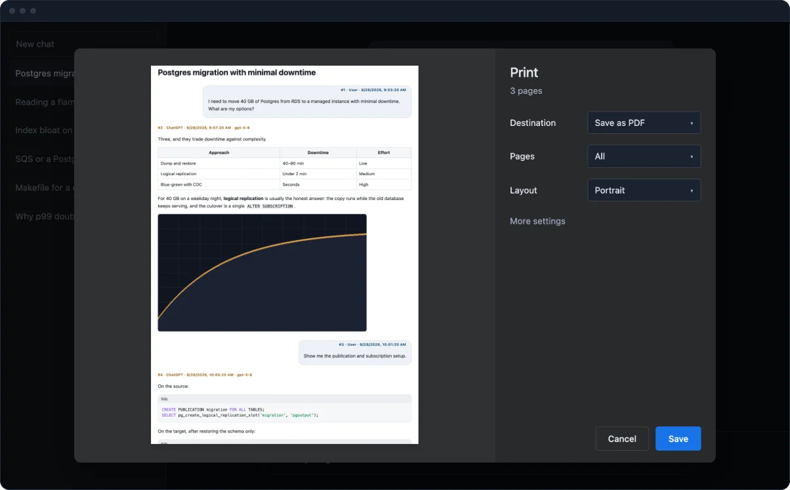Click the 'Under 2 min' downtime cell
Screen dimensions: 790x490
coord(318,174)
